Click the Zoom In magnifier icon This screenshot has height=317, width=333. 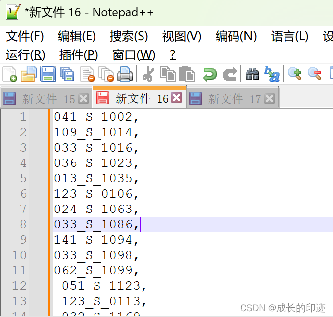295,73
